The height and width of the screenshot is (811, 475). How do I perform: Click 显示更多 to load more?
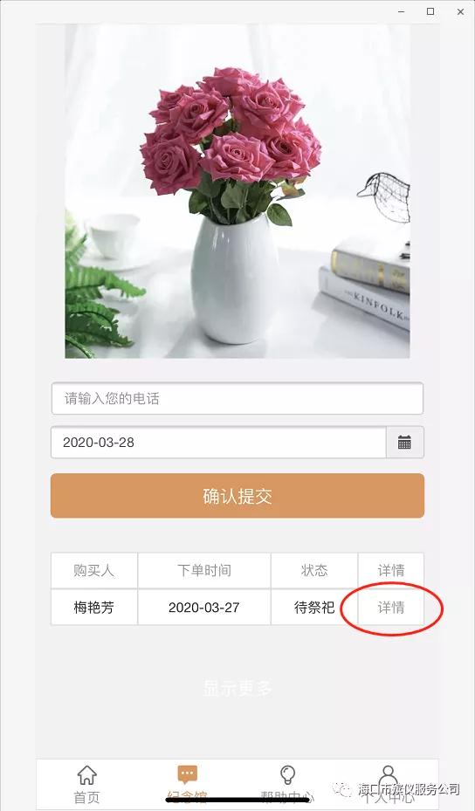pyautogui.click(x=237, y=689)
